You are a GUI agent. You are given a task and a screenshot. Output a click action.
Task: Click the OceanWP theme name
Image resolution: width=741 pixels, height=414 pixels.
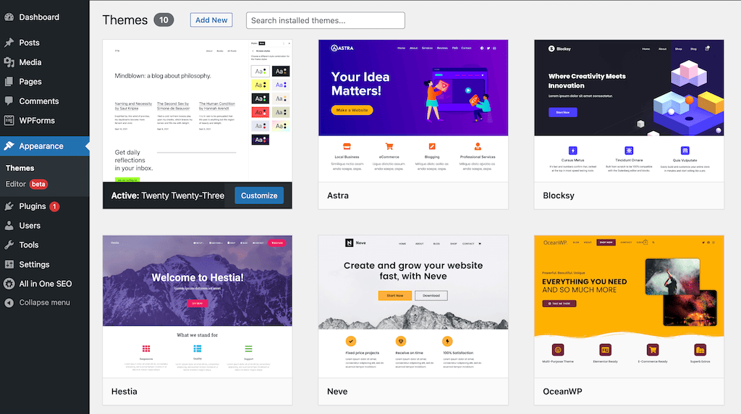click(x=562, y=392)
